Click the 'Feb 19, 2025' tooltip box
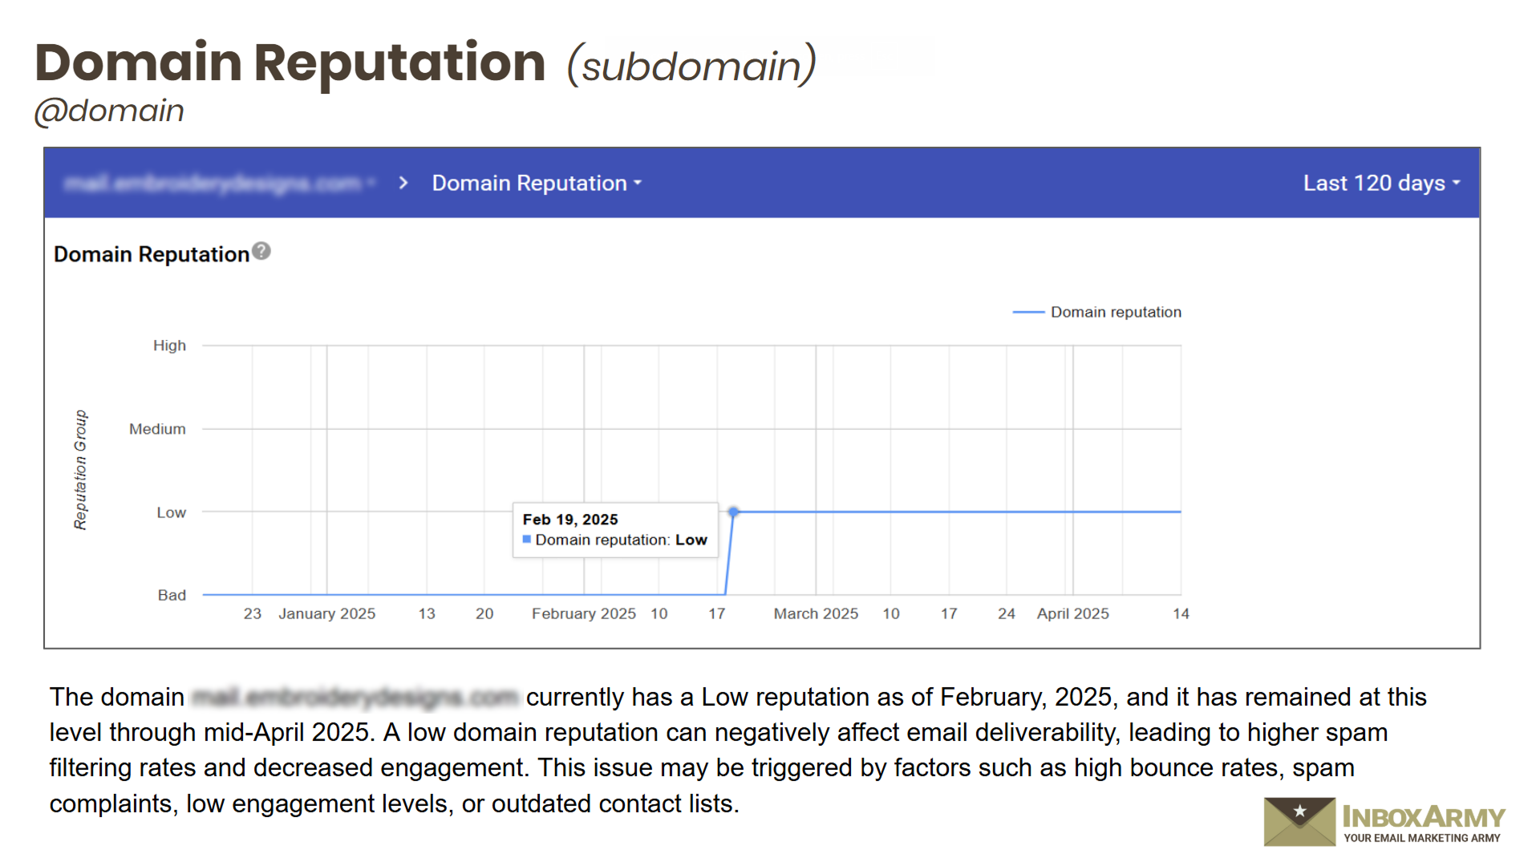 click(x=615, y=529)
